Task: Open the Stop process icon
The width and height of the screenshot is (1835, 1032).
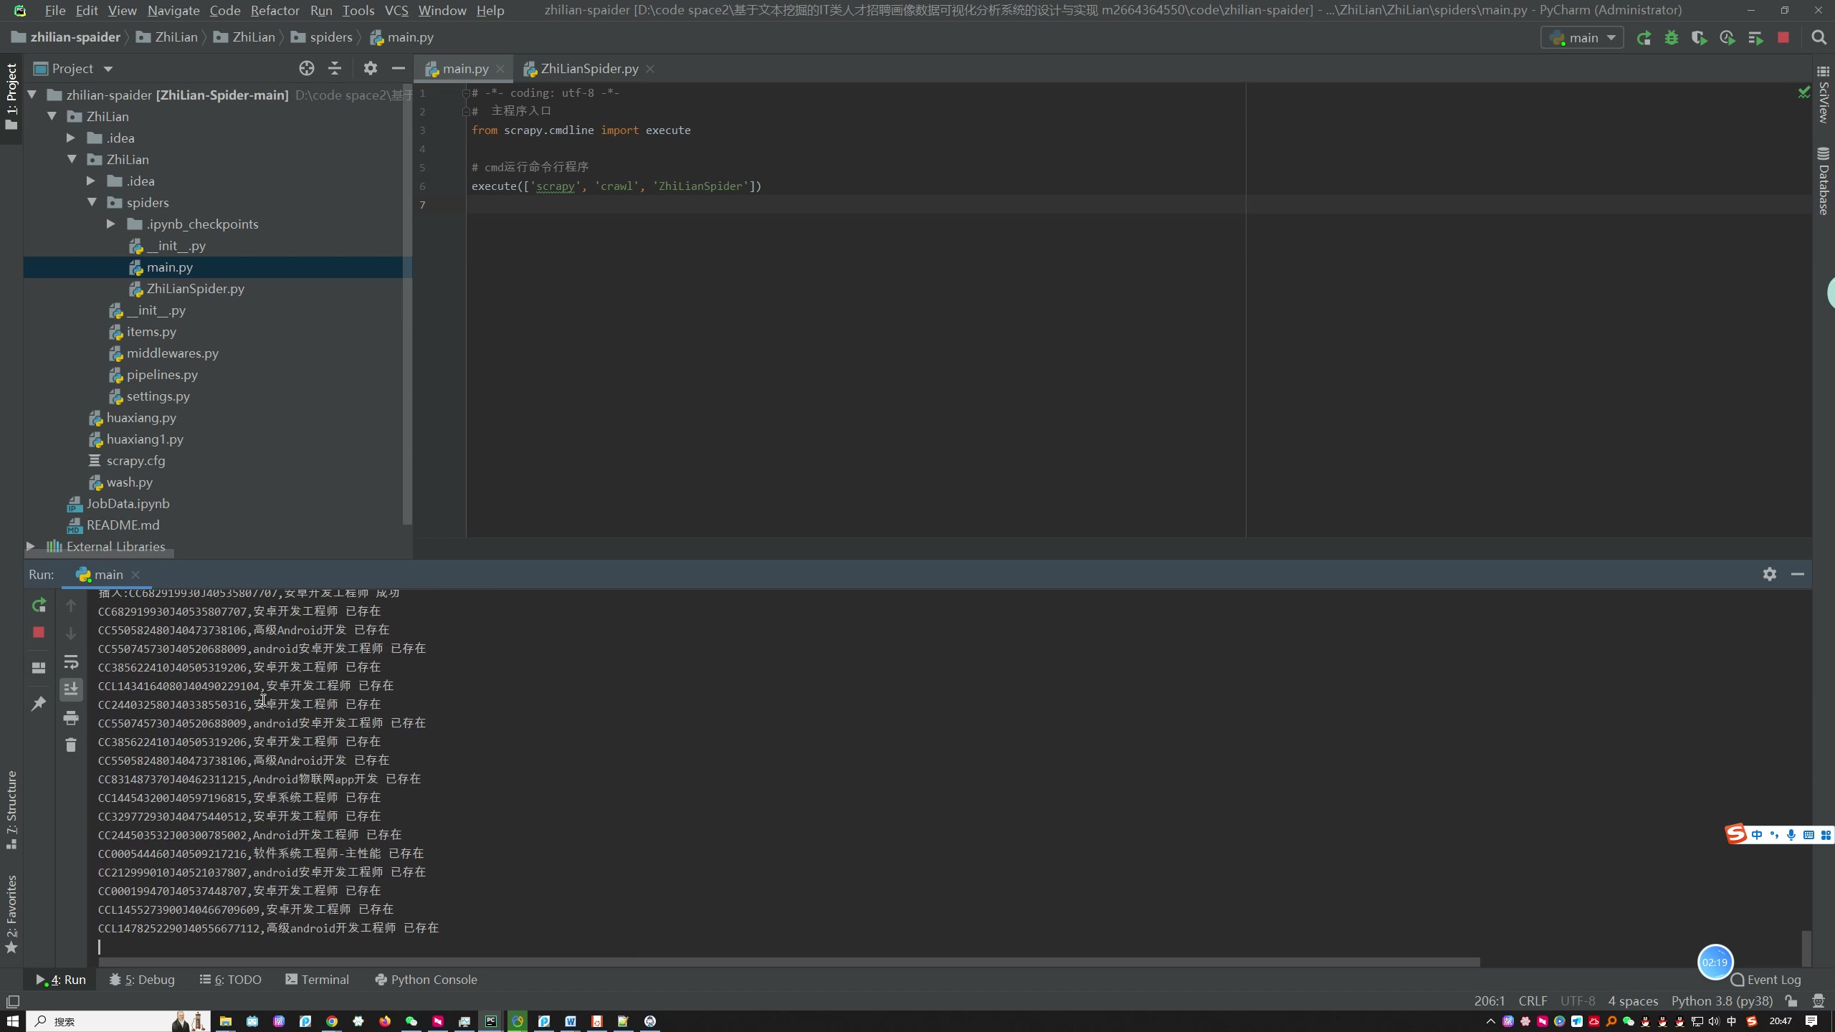Action: pyautogui.click(x=38, y=630)
